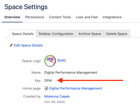Switch to the Permissions tab
The image size is (140, 107).
click(x=35, y=17)
